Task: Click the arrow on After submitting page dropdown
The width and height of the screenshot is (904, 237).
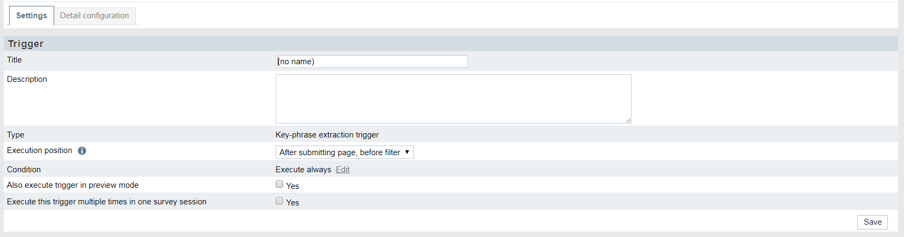Action: click(407, 152)
